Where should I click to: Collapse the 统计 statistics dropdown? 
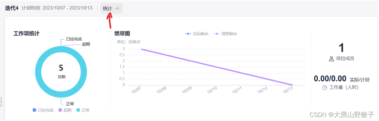pos(112,8)
